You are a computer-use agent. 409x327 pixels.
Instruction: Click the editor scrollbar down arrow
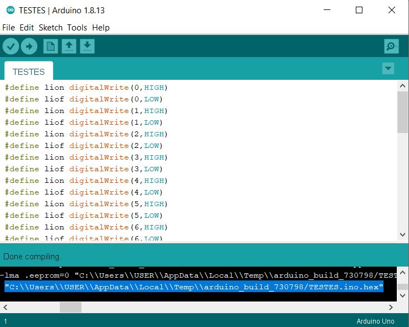point(402,235)
